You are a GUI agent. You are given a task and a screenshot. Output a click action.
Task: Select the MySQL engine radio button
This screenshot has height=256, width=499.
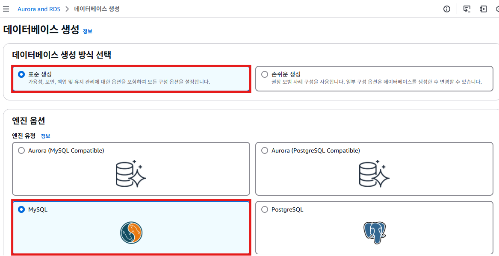click(x=21, y=209)
